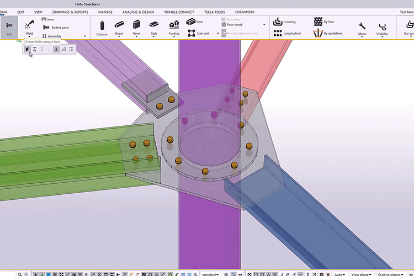Select the Bolt tool in ribbon
The width and height of the screenshot is (414, 276).
tap(9, 28)
